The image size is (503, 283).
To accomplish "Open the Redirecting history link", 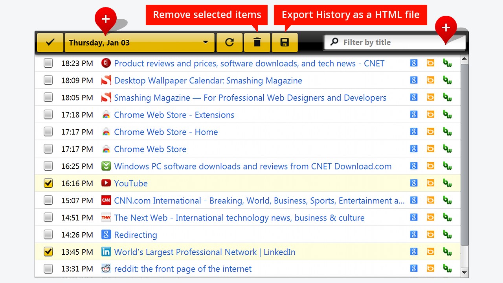I will [136, 235].
